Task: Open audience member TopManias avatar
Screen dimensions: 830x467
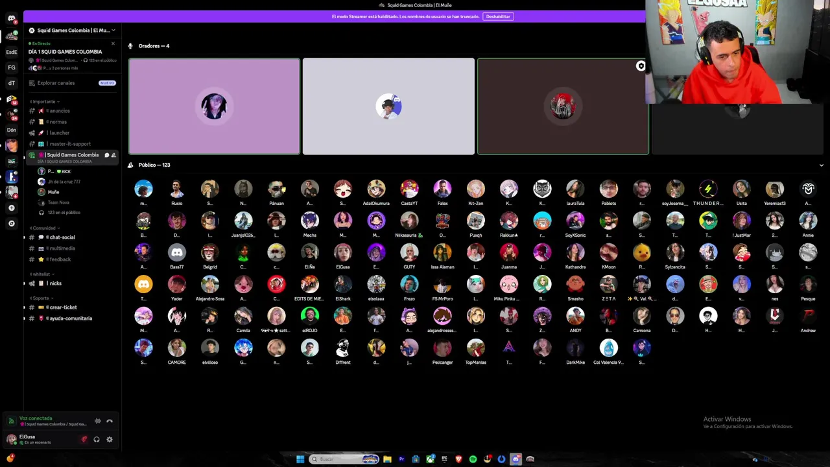Action: pos(476,348)
